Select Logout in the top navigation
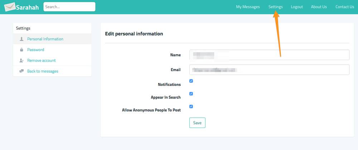 coord(297,7)
